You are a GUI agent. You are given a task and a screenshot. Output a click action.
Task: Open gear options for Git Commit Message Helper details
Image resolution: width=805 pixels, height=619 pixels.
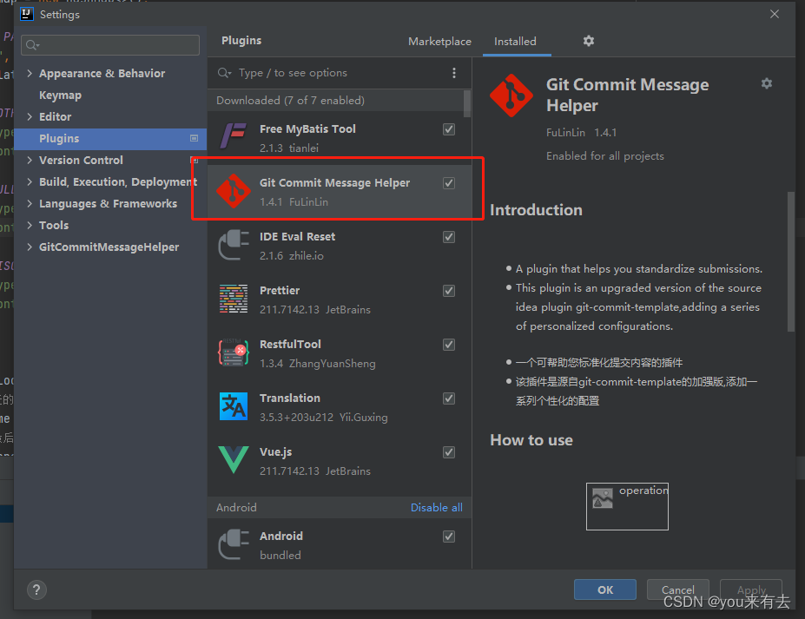pos(767,83)
